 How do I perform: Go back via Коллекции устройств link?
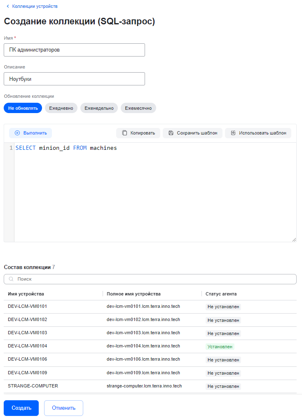pyautogui.click(x=35, y=6)
